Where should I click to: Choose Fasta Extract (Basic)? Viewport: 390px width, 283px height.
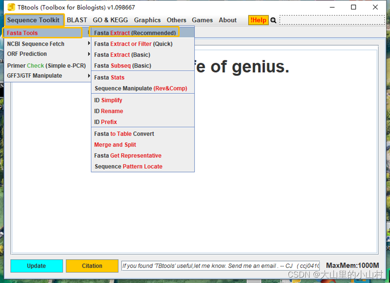tap(143, 54)
